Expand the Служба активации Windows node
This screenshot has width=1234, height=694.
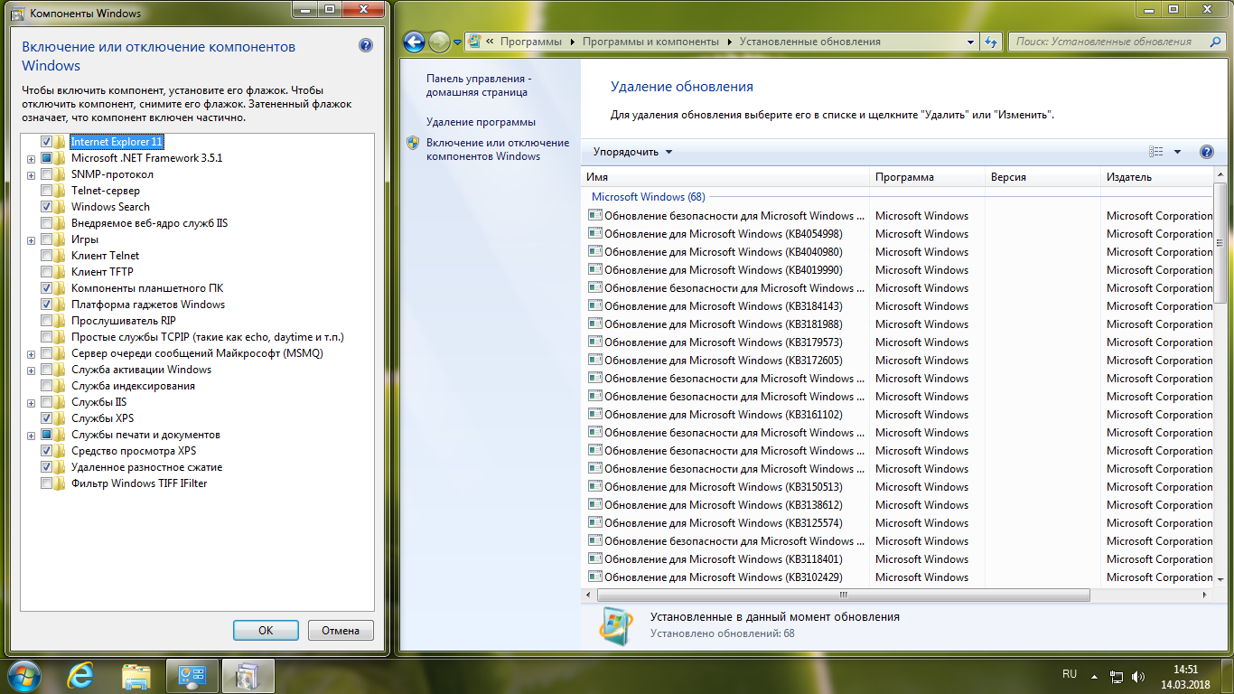pos(32,370)
